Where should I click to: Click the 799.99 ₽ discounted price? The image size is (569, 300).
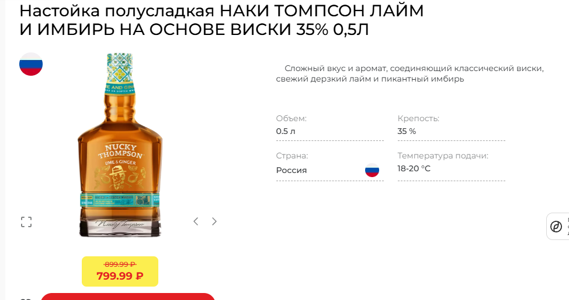pos(120,276)
